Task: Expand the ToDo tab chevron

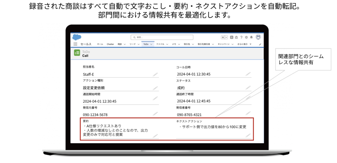Action: 151,44
